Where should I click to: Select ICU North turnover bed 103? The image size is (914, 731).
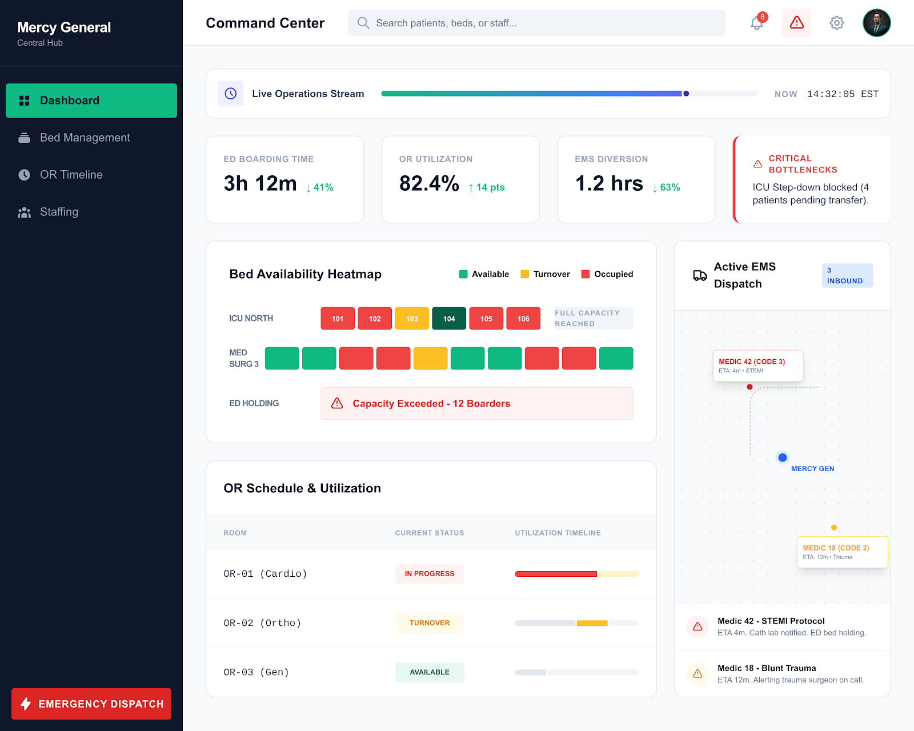point(412,319)
